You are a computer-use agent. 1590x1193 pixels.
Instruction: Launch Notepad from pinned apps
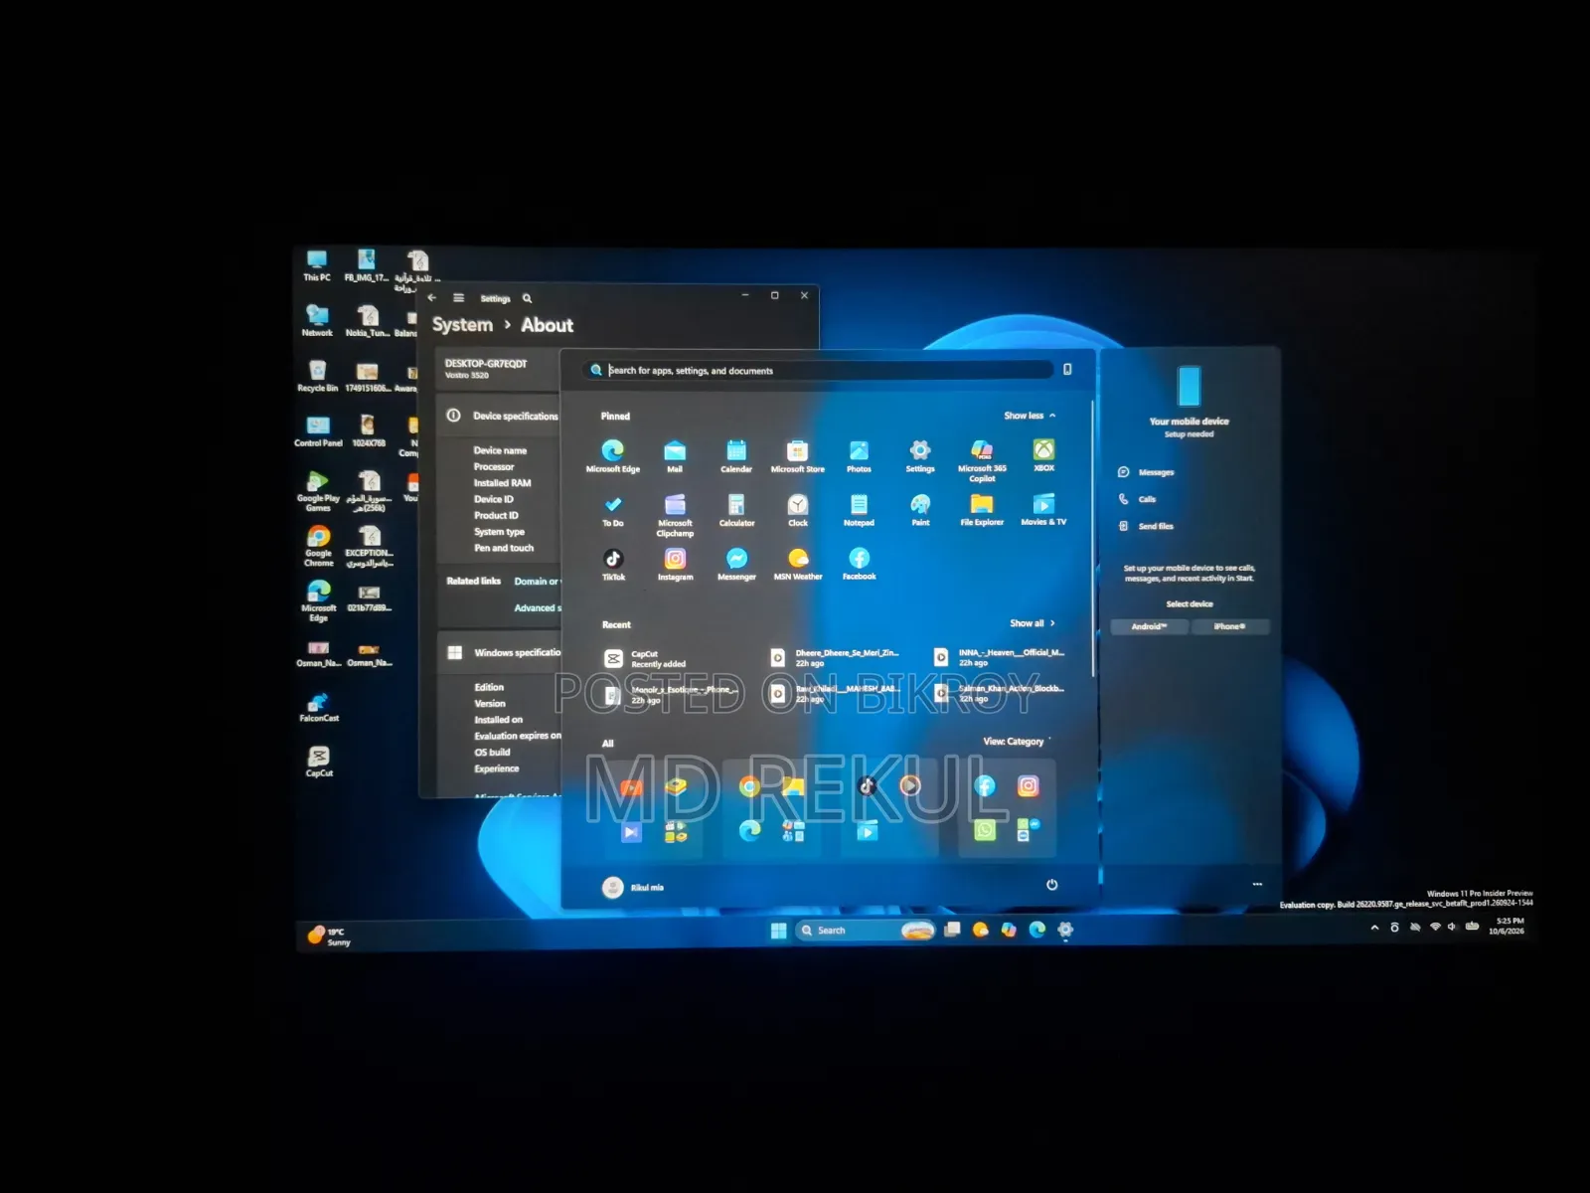(859, 510)
